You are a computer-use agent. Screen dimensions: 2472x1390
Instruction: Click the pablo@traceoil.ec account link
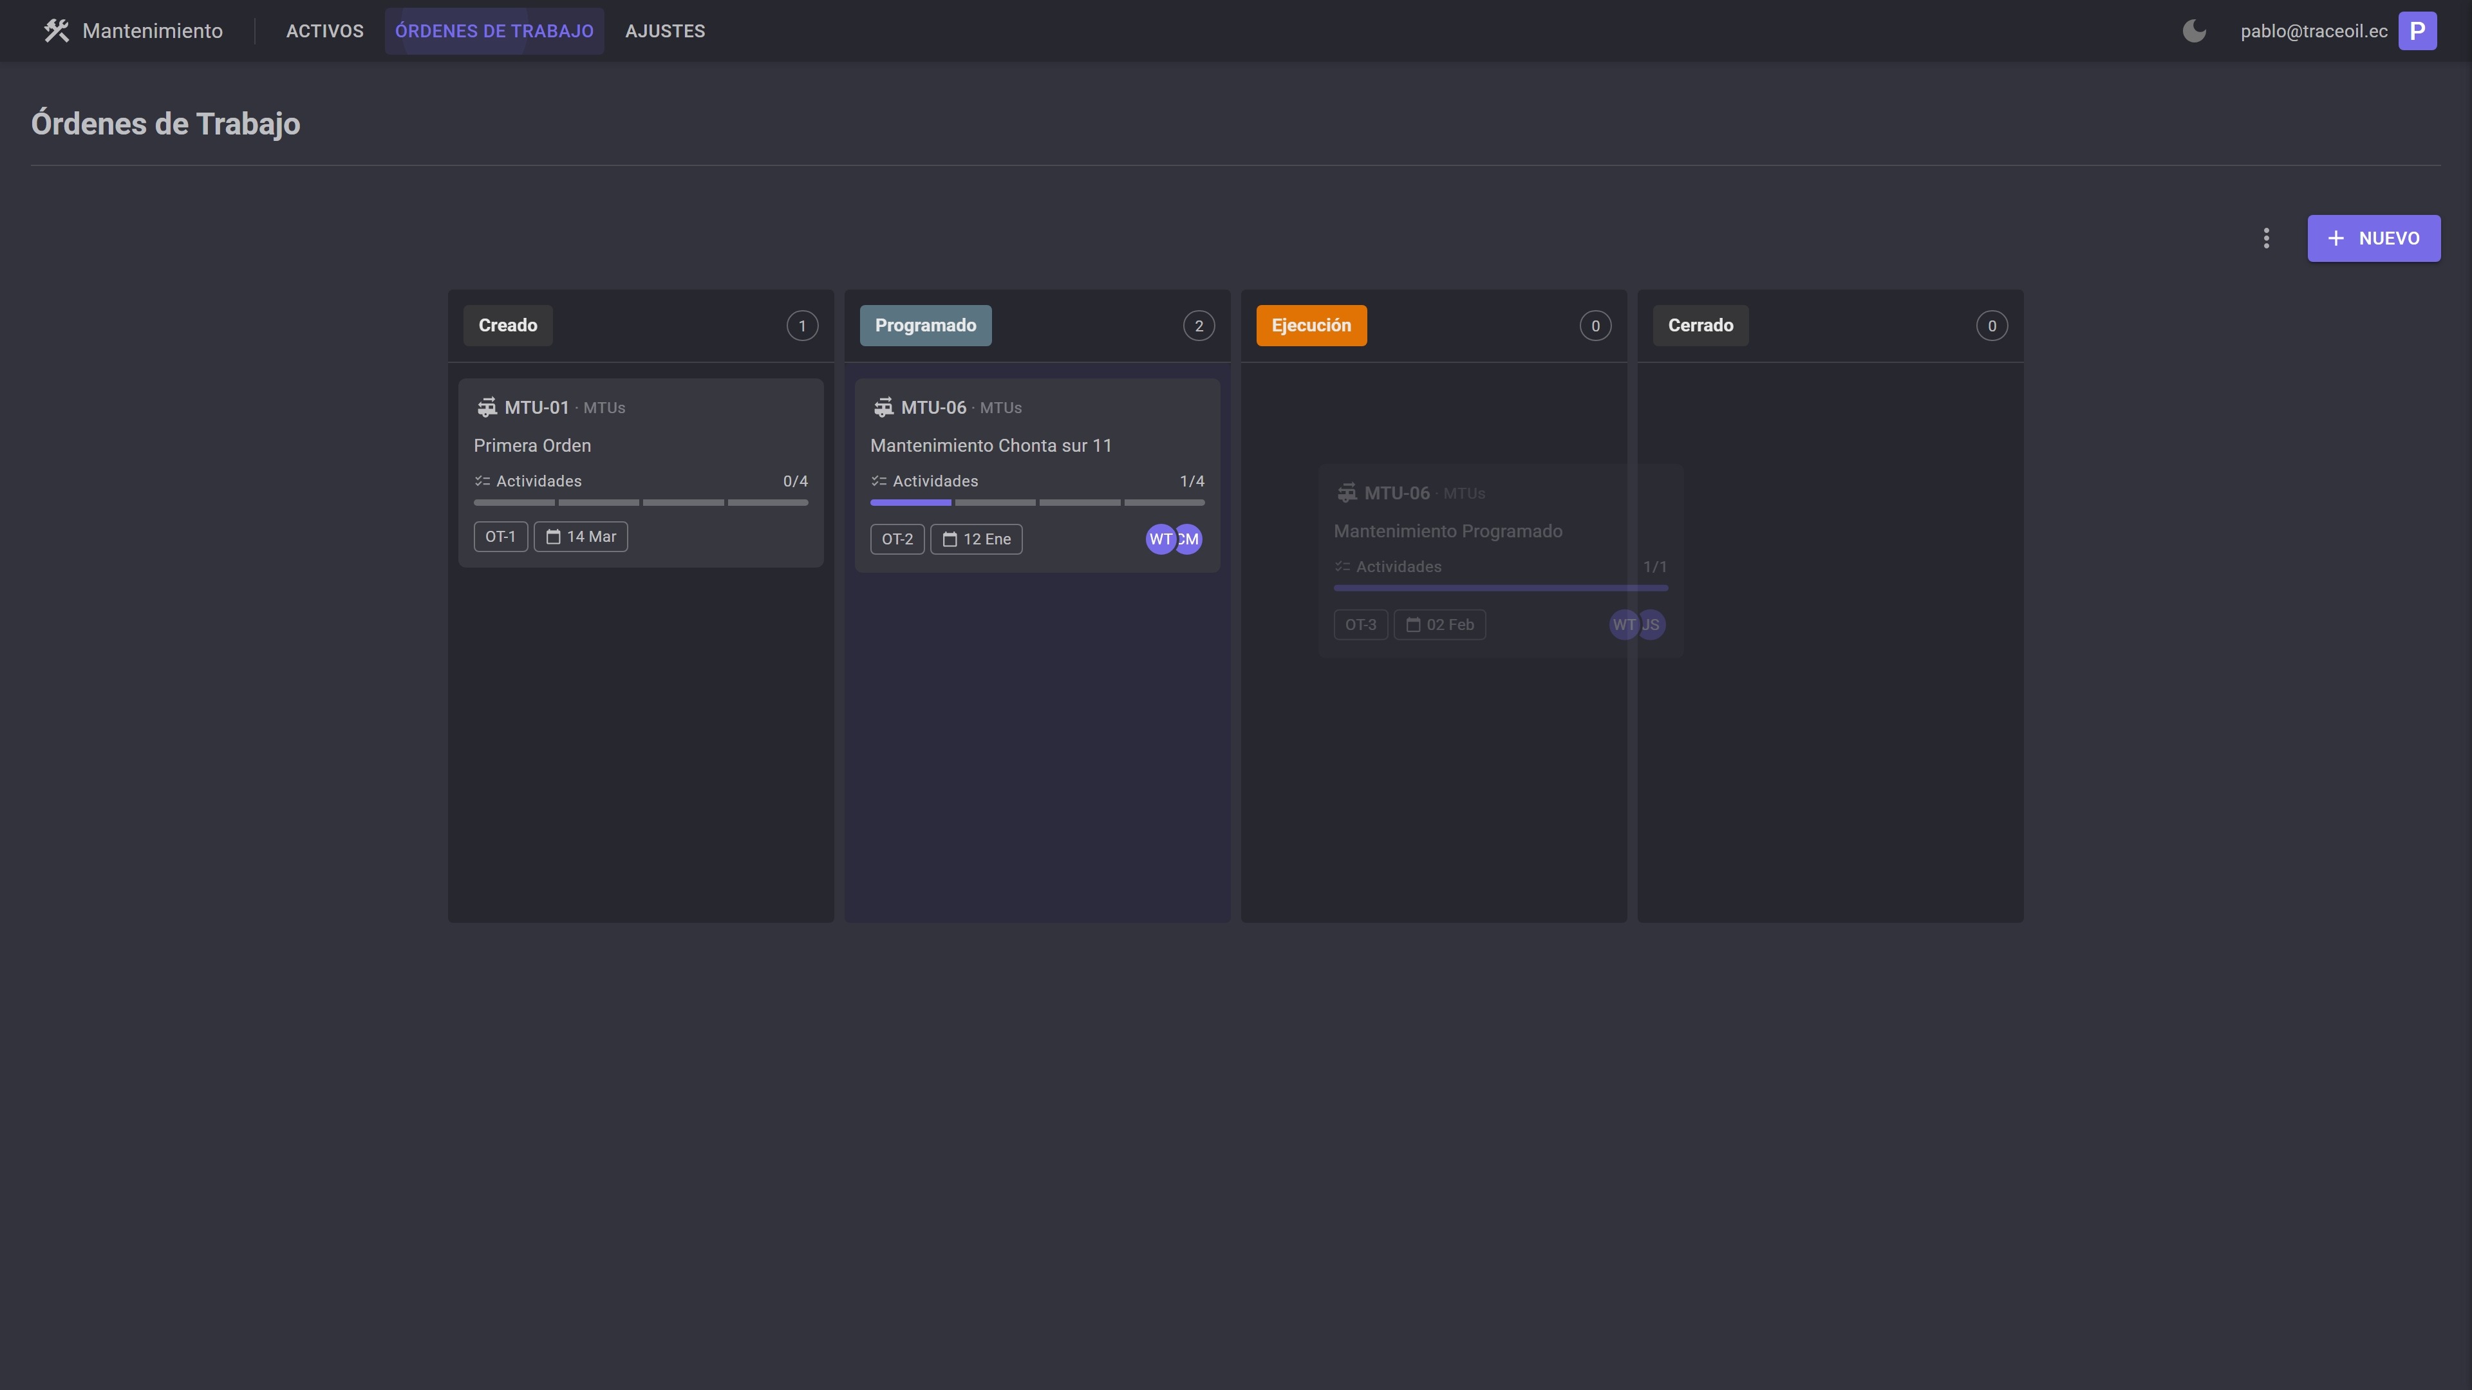tap(2314, 30)
